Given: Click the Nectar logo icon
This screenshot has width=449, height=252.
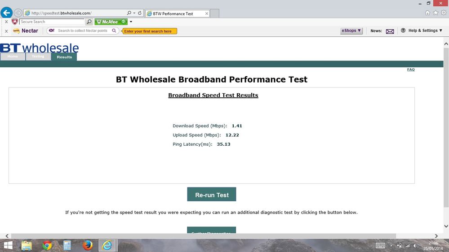Looking at the screenshot, I should click(x=16, y=30).
